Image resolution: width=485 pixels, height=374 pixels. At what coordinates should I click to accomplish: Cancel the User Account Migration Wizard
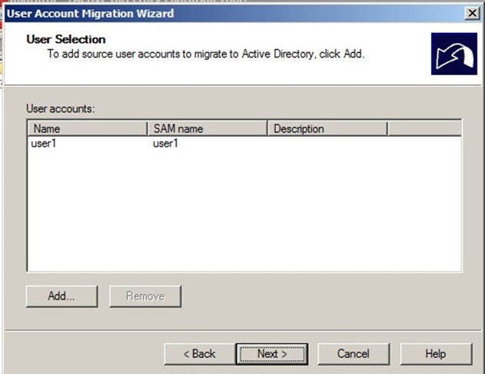354,353
